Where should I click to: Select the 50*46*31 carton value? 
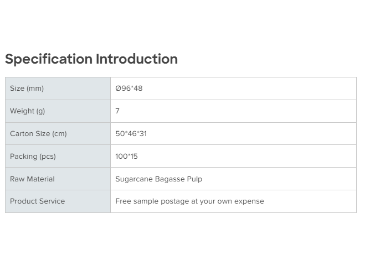pyautogui.click(x=131, y=134)
